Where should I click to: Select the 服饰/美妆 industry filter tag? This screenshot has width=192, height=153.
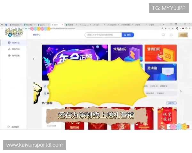pos(150,93)
